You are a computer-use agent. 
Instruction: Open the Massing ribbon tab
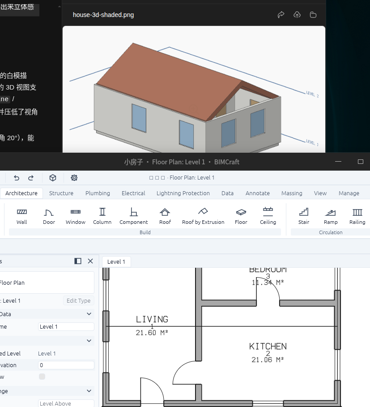point(292,193)
